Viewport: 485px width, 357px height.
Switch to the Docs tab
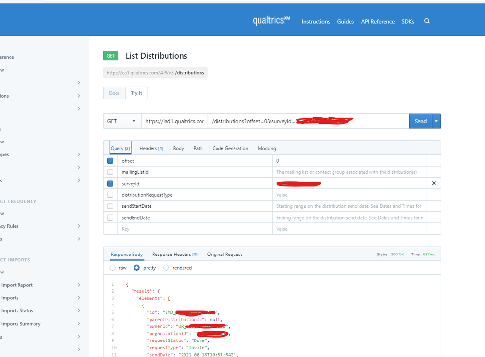click(x=114, y=93)
